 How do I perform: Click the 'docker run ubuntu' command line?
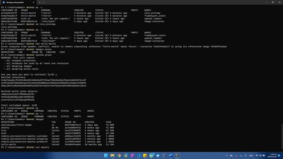coord(25,147)
